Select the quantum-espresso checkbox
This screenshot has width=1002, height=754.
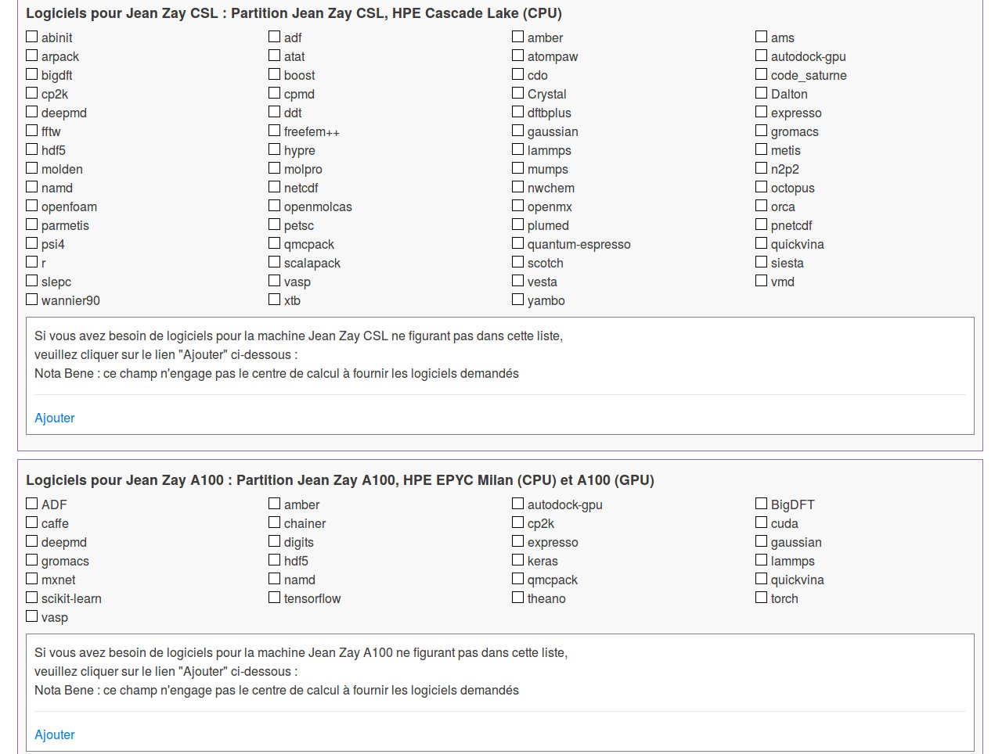(x=518, y=243)
